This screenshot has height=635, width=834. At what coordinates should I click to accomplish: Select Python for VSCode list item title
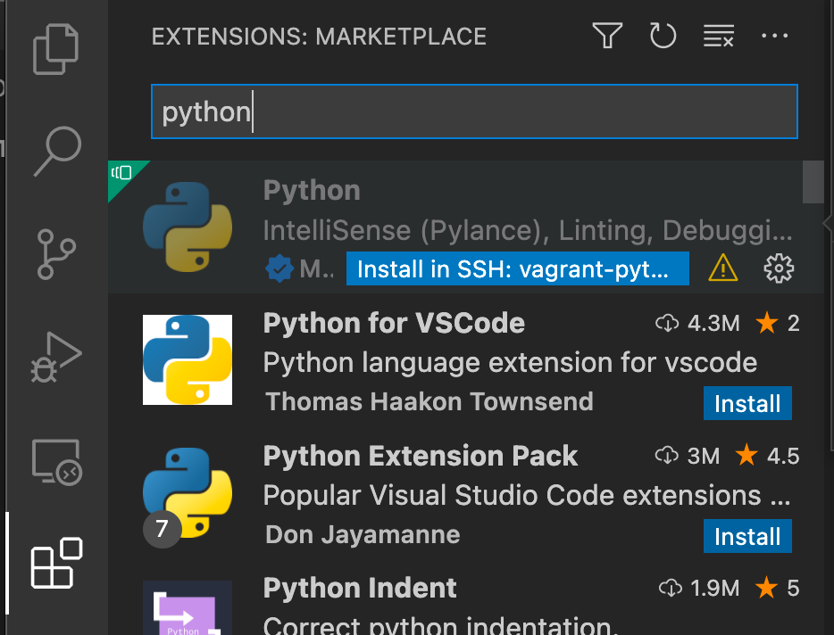click(x=394, y=323)
